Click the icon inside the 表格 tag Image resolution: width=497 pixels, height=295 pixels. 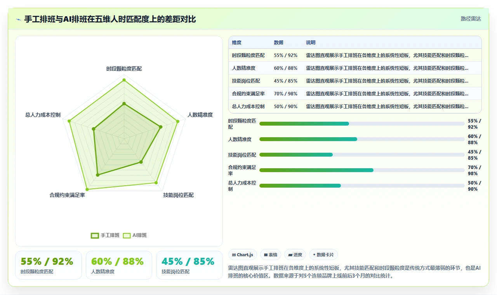coord(266,255)
